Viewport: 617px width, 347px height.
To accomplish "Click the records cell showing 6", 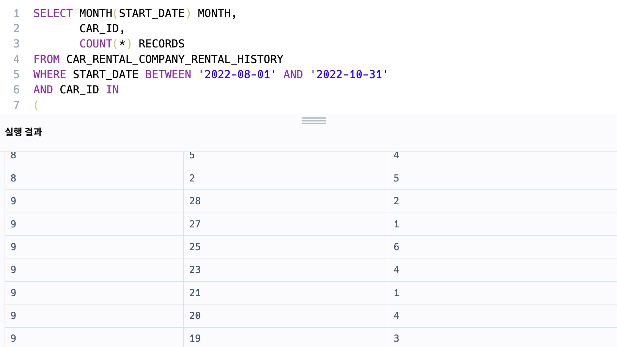I will (x=502, y=247).
